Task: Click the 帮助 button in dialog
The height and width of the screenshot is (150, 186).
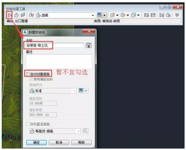Action: click(81, 143)
